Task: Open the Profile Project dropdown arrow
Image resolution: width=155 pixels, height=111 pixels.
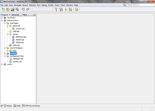Action: (80, 9)
